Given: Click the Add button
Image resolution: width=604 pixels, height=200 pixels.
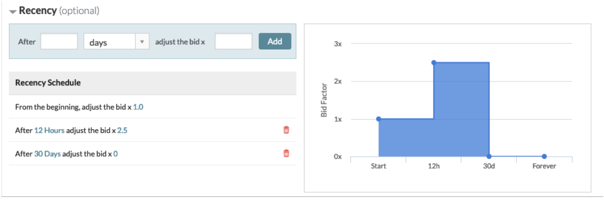Looking at the screenshot, I should point(276,41).
